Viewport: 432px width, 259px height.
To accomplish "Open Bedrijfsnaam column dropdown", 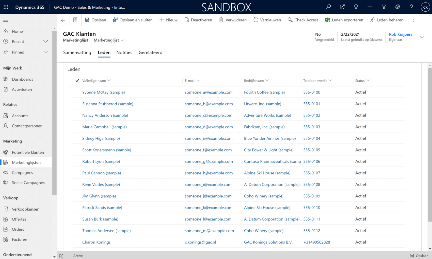I will (x=267, y=81).
